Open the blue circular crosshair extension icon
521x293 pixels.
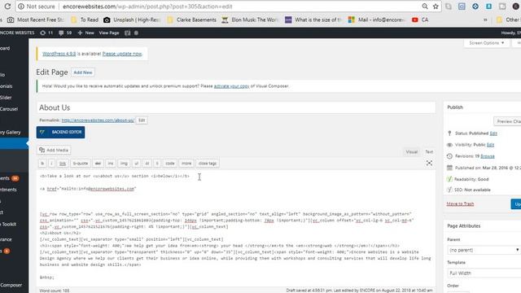(x=475, y=7)
